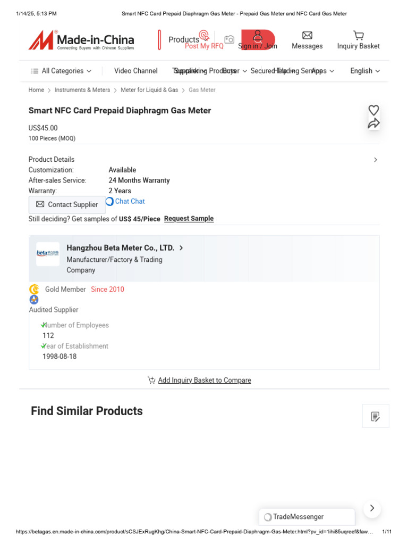Expand Product Details with right chevron

376,160
